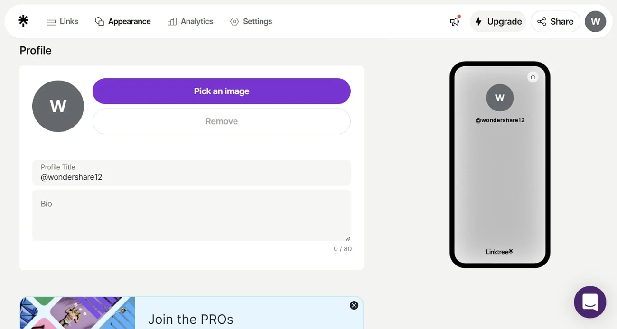Click into the Bio text area
Image resolution: width=617 pixels, height=329 pixels.
pyautogui.click(x=191, y=216)
